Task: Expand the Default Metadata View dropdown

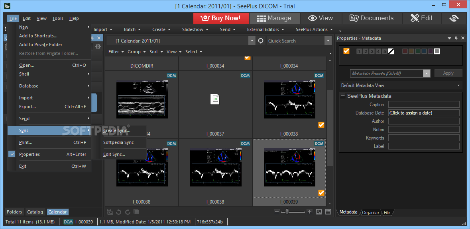Action: tap(459, 85)
